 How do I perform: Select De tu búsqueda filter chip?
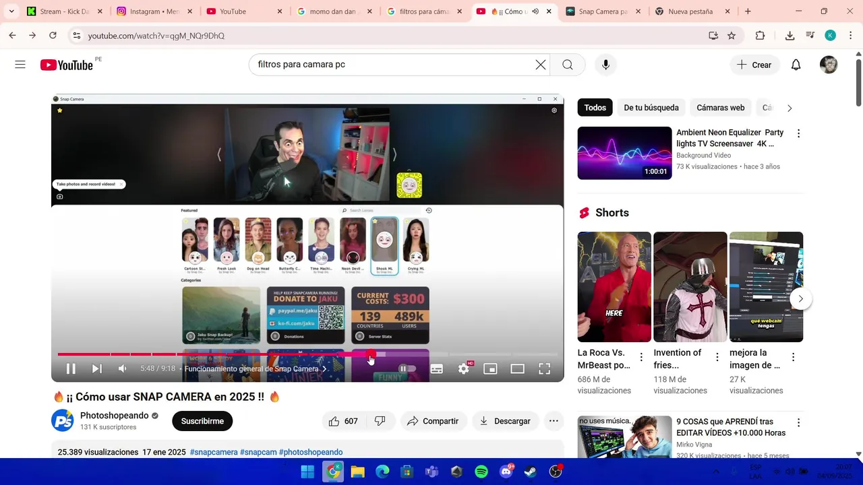point(651,108)
